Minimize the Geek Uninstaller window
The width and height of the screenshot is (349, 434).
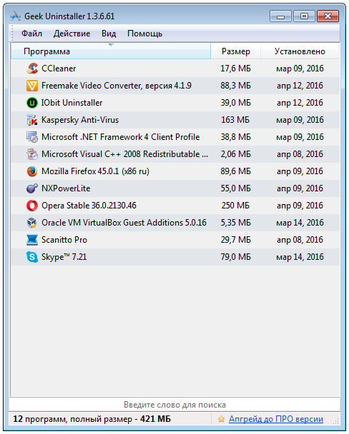click(280, 16)
